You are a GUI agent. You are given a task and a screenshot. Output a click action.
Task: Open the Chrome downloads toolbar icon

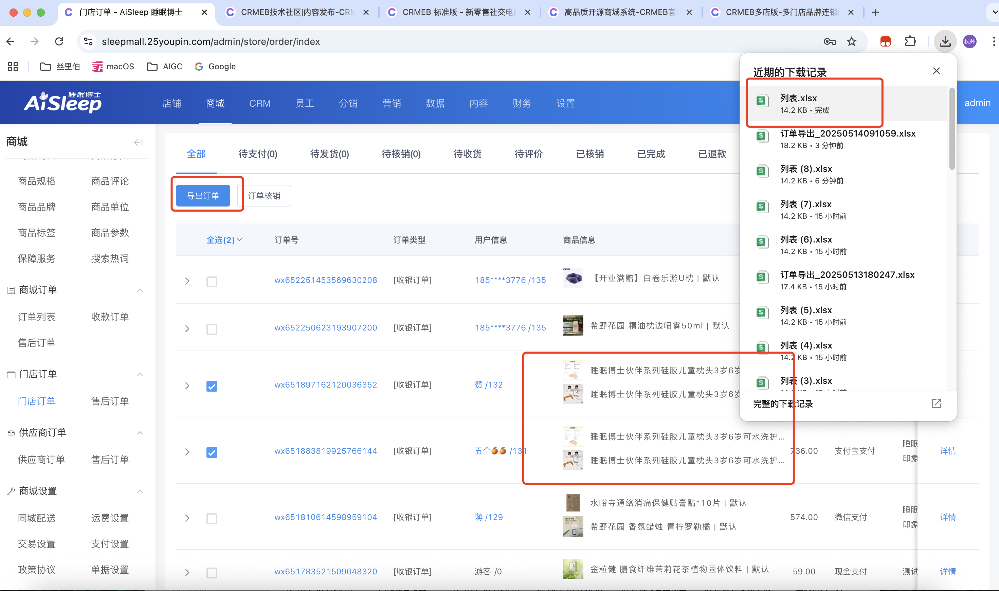point(945,41)
